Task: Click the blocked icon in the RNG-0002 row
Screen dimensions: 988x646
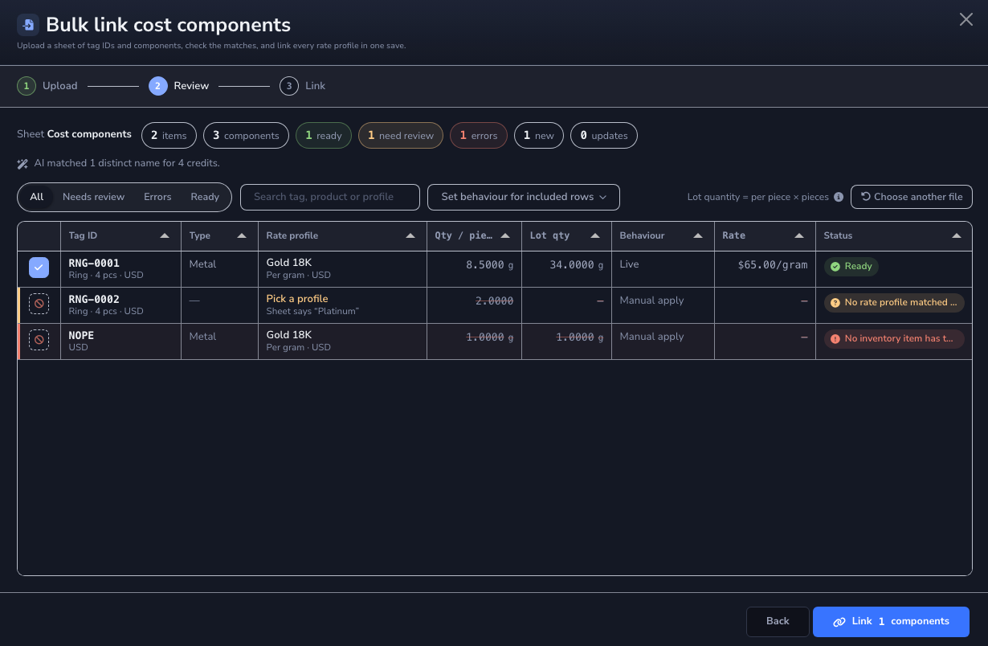Action: [39, 305]
